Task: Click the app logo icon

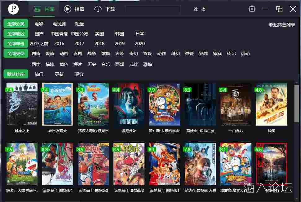Action: pos(13,9)
